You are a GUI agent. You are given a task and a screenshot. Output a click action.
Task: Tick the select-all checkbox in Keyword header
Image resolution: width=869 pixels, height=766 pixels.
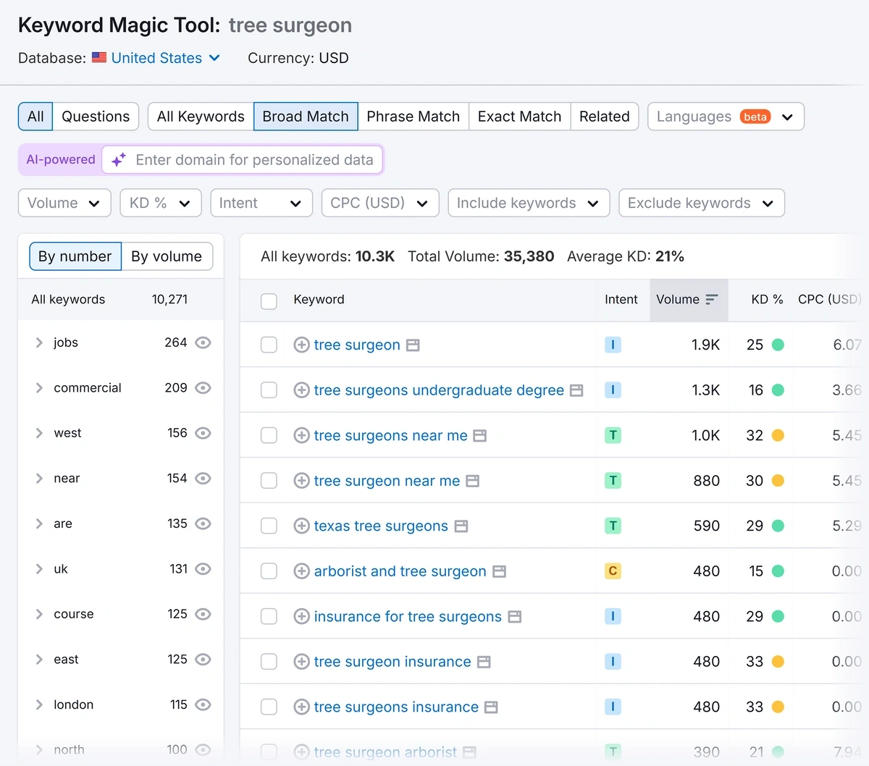click(269, 301)
